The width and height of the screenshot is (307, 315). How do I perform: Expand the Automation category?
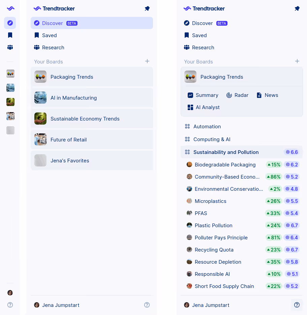click(x=207, y=127)
